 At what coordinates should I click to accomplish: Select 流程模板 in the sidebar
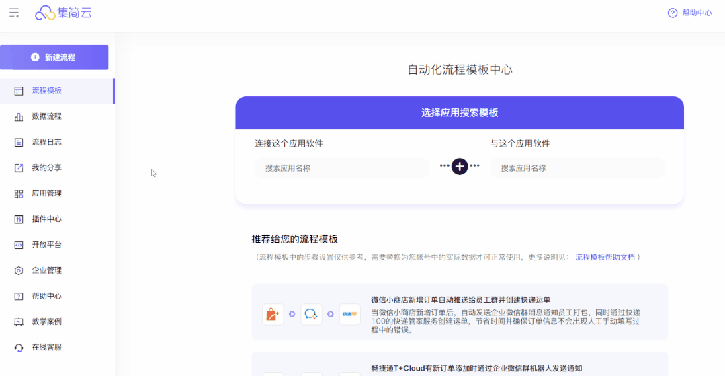(57, 91)
